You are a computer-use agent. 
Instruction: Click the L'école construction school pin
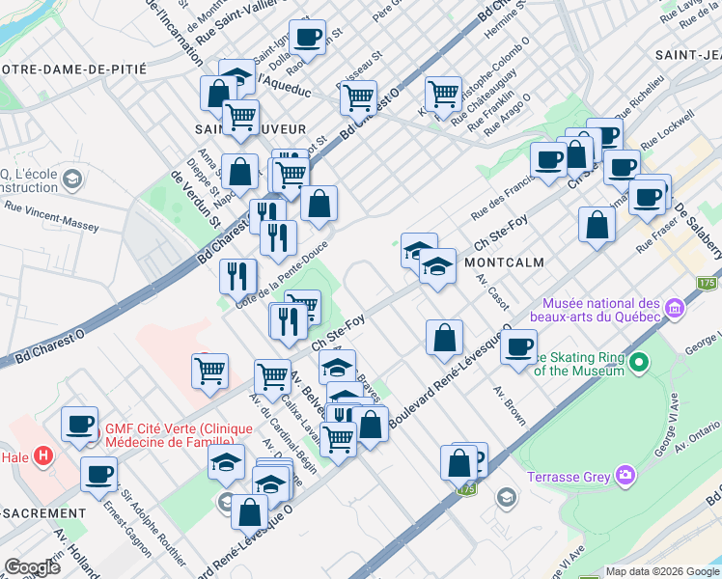click(x=72, y=179)
